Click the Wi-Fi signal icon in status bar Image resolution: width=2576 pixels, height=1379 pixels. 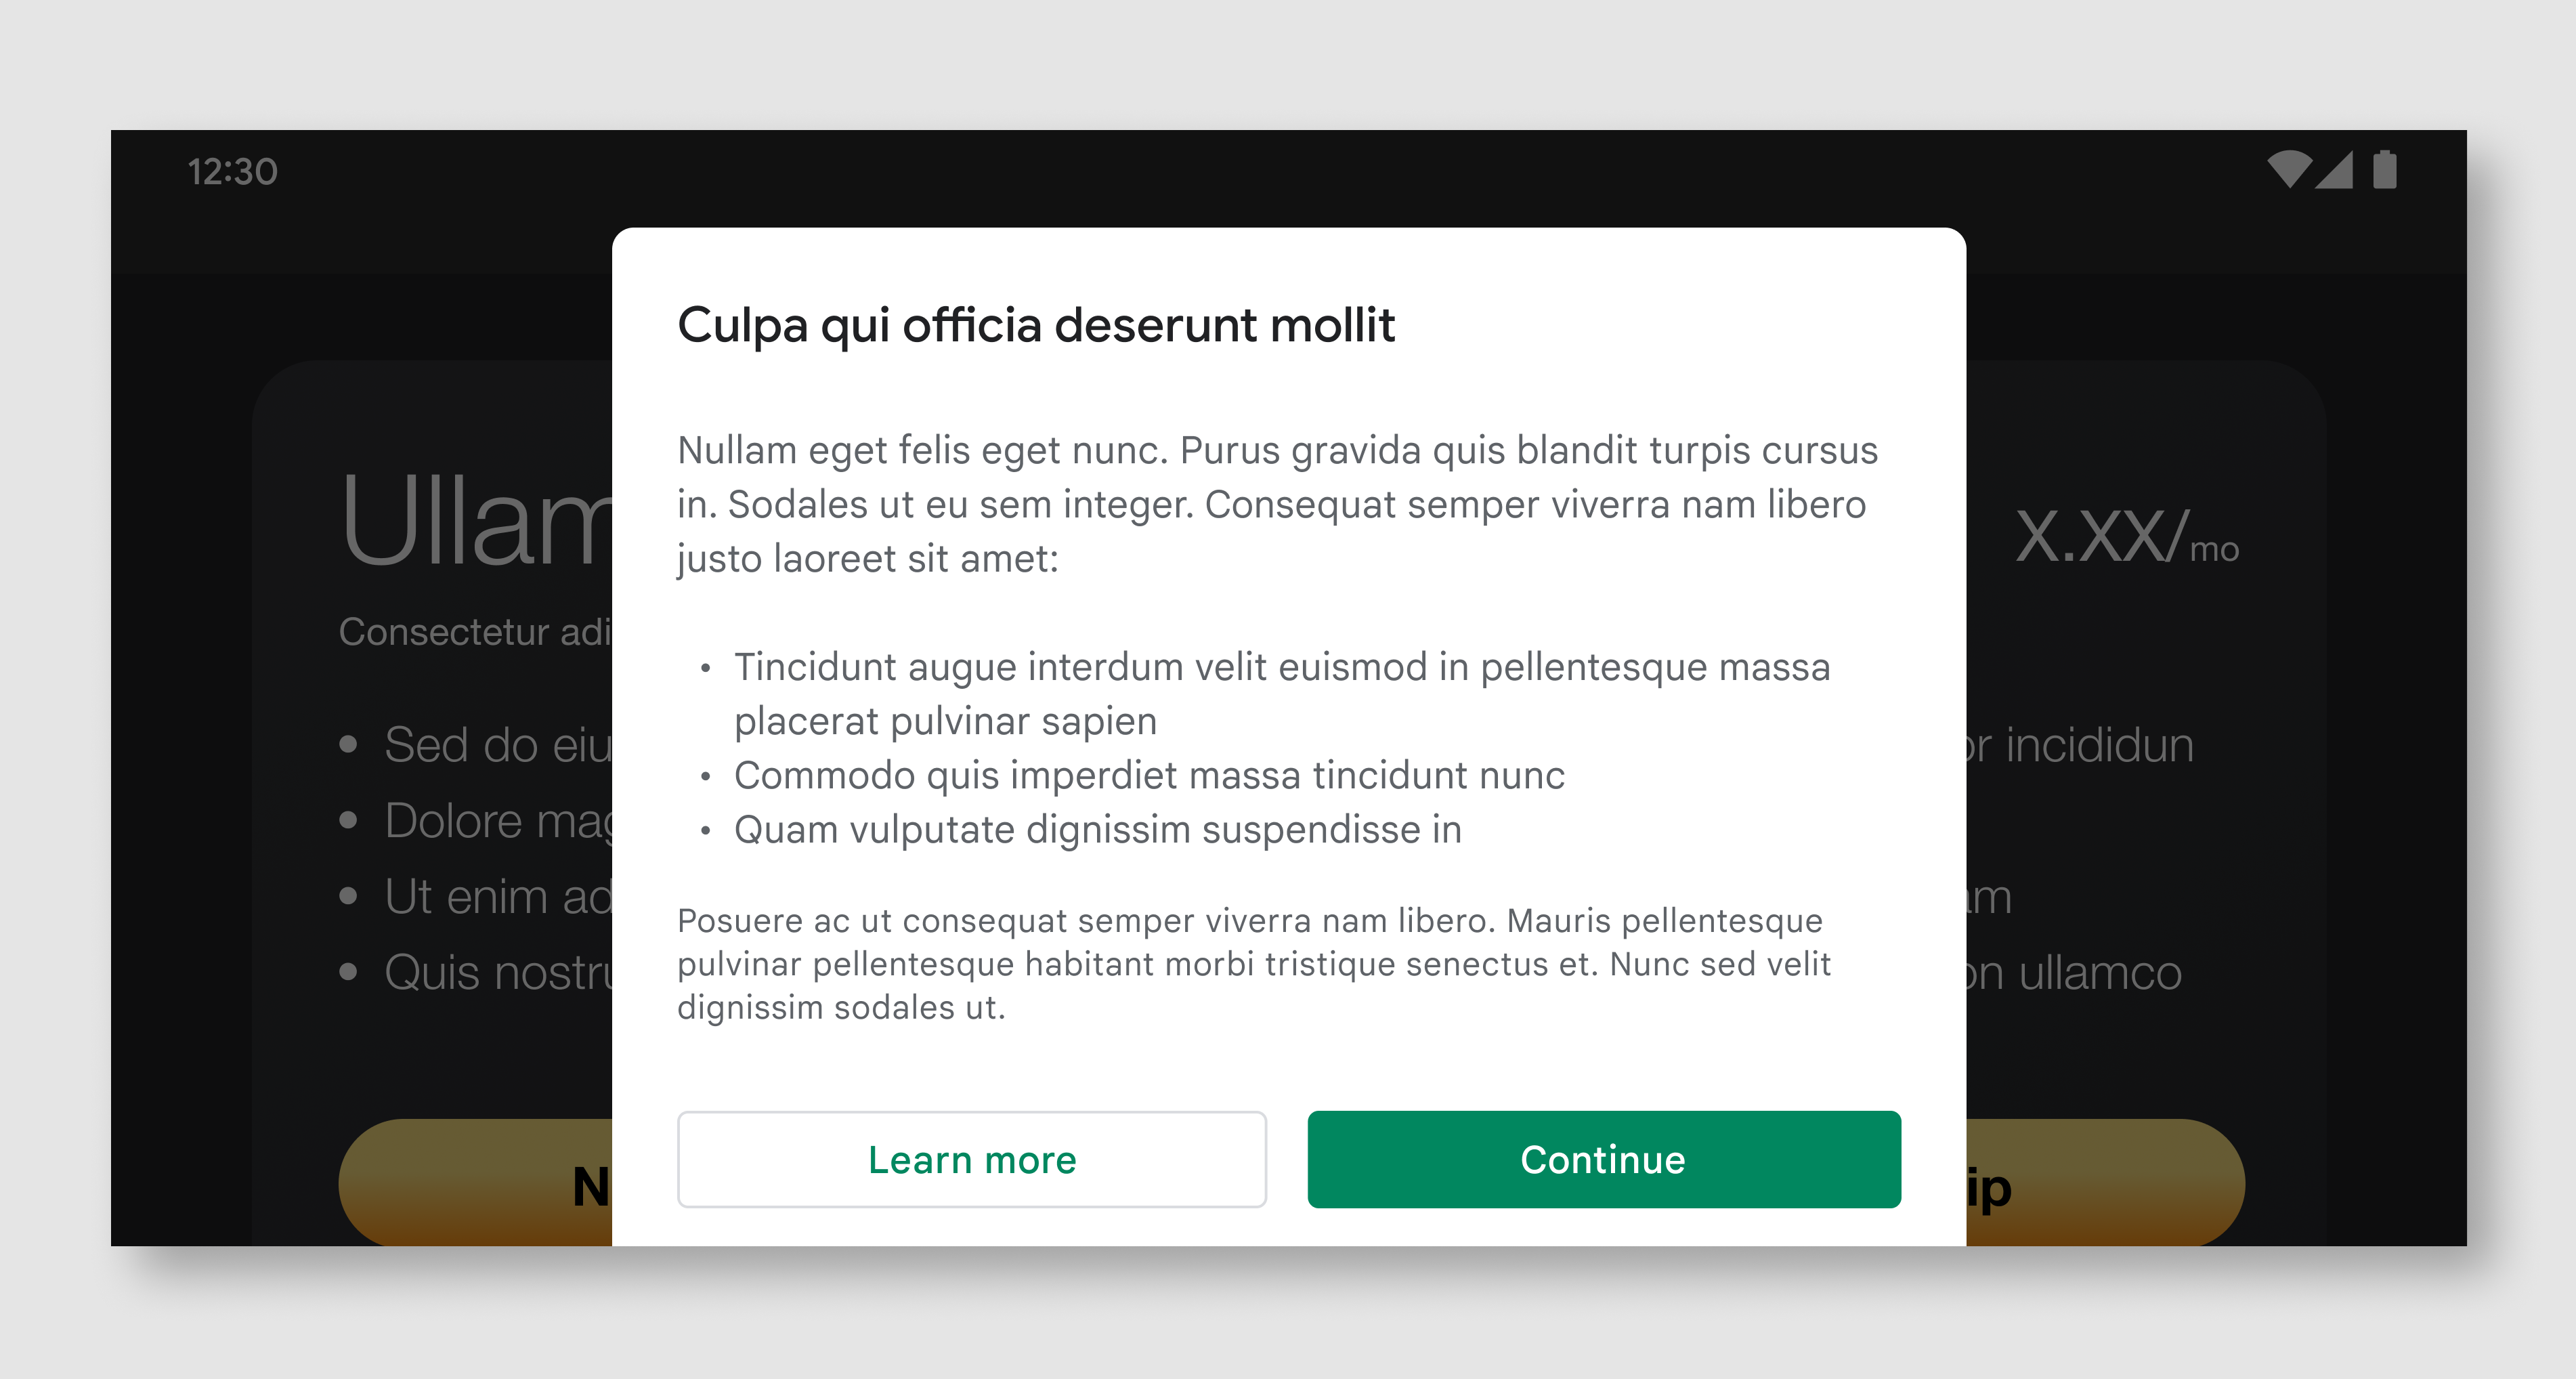click(x=2288, y=169)
